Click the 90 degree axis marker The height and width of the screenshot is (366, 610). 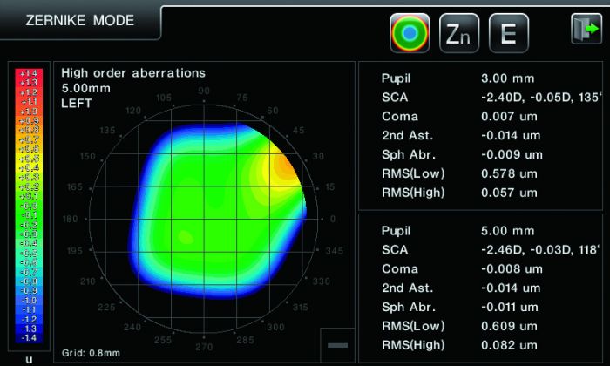click(204, 91)
